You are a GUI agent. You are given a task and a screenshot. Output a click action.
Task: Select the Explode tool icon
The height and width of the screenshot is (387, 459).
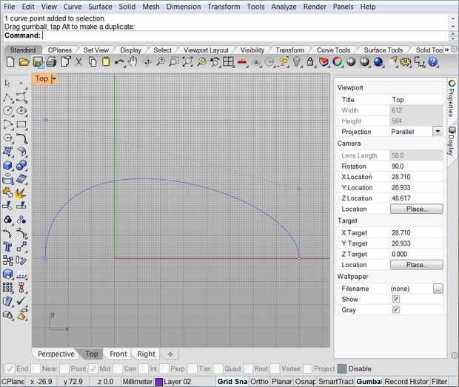pos(21,192)
